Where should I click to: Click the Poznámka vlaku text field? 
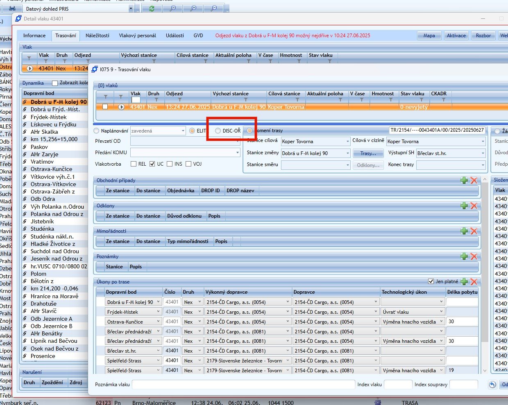(x=243, y=385)
